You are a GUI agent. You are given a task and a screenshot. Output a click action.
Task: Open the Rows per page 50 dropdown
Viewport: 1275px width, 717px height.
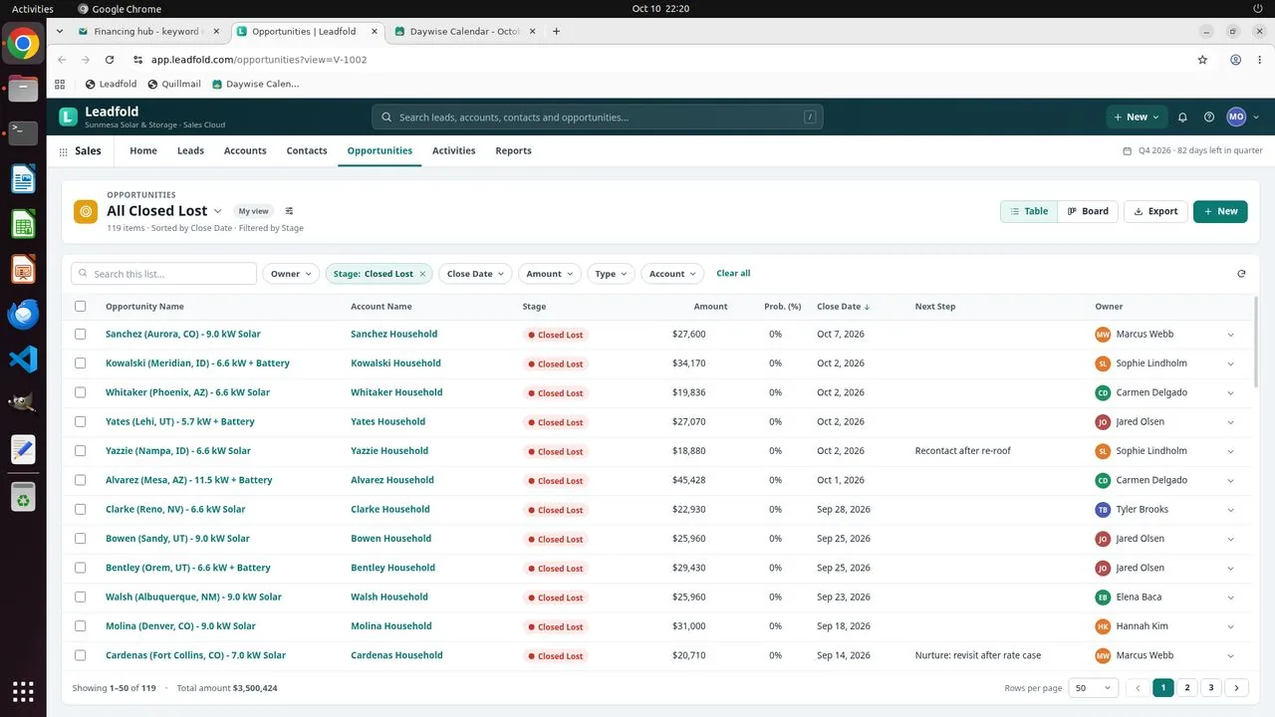[1093, 688]
